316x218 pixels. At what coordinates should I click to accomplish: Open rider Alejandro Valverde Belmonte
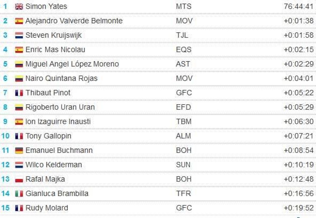[74, 21]
